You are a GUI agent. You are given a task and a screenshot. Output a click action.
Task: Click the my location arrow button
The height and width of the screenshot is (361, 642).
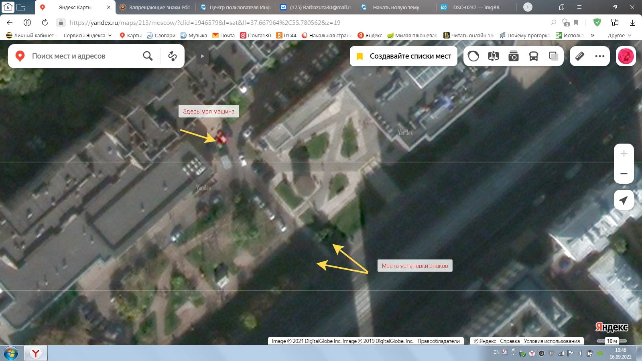tap(624, 200)
